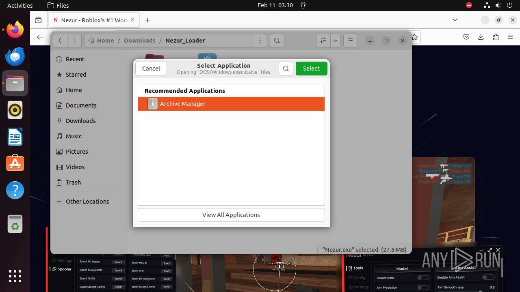Bookmark the page with the star icon
Screen dimensions: 520x292
tap(415, 37)
